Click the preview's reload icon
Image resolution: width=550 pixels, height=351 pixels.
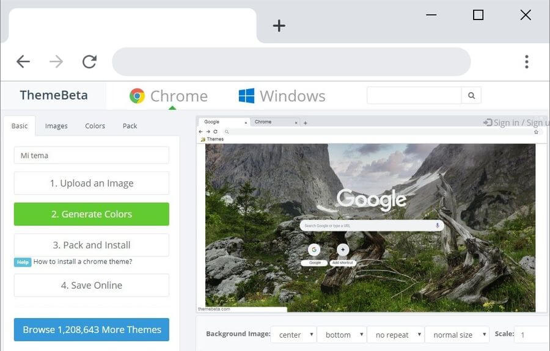215,132
